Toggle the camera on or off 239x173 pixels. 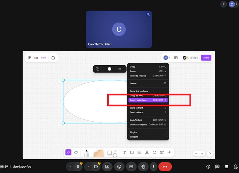(x=96, y=167)
